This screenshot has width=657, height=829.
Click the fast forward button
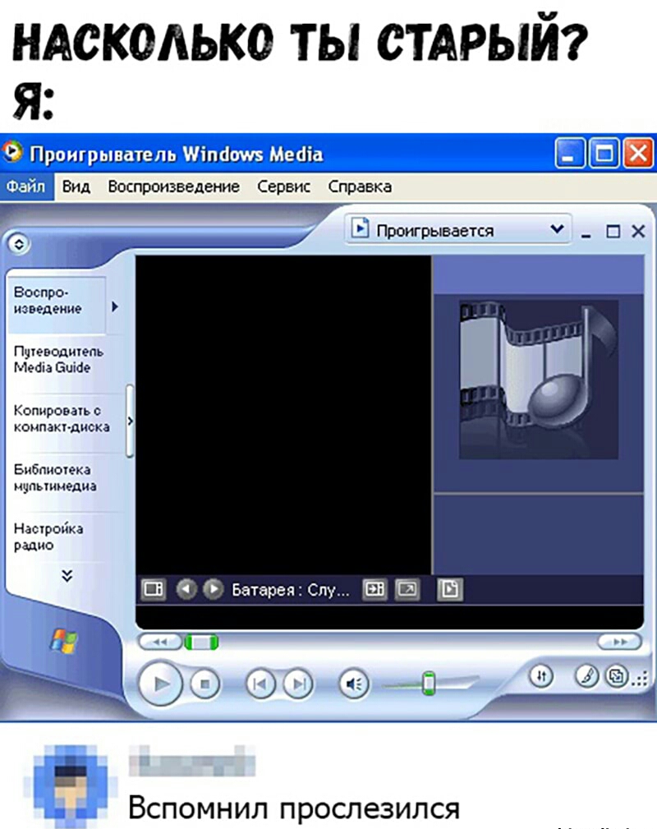click(619, 642)
